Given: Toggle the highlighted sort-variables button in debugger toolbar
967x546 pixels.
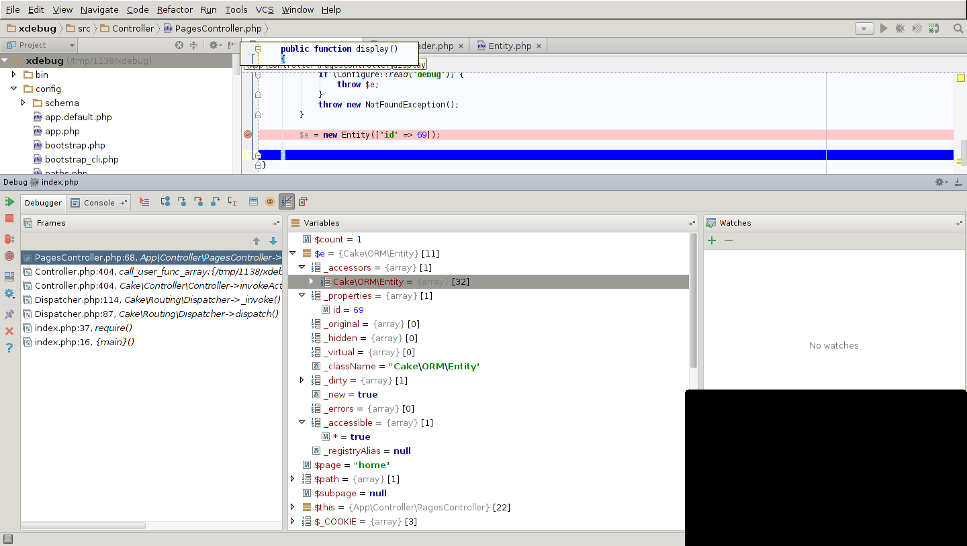Looking at the screenshot, I should 287,202.
